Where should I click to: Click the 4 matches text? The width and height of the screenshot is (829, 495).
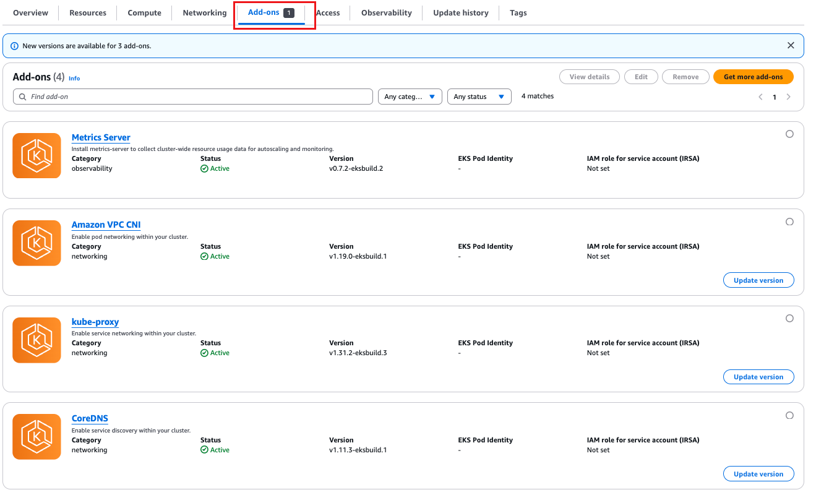click(x=538, y=96)
